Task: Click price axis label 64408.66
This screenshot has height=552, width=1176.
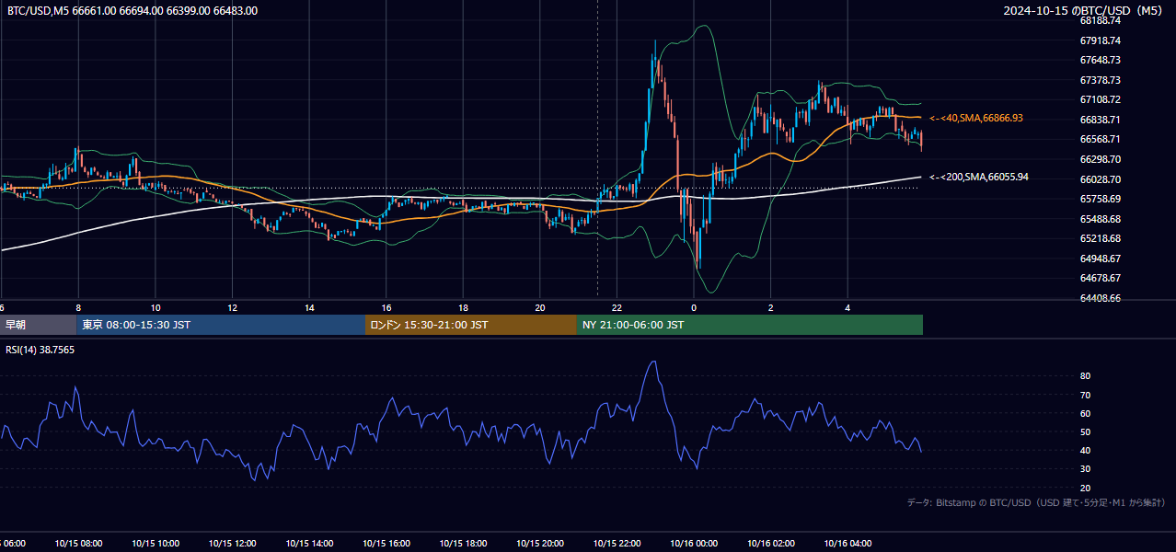Action: 1100,298
